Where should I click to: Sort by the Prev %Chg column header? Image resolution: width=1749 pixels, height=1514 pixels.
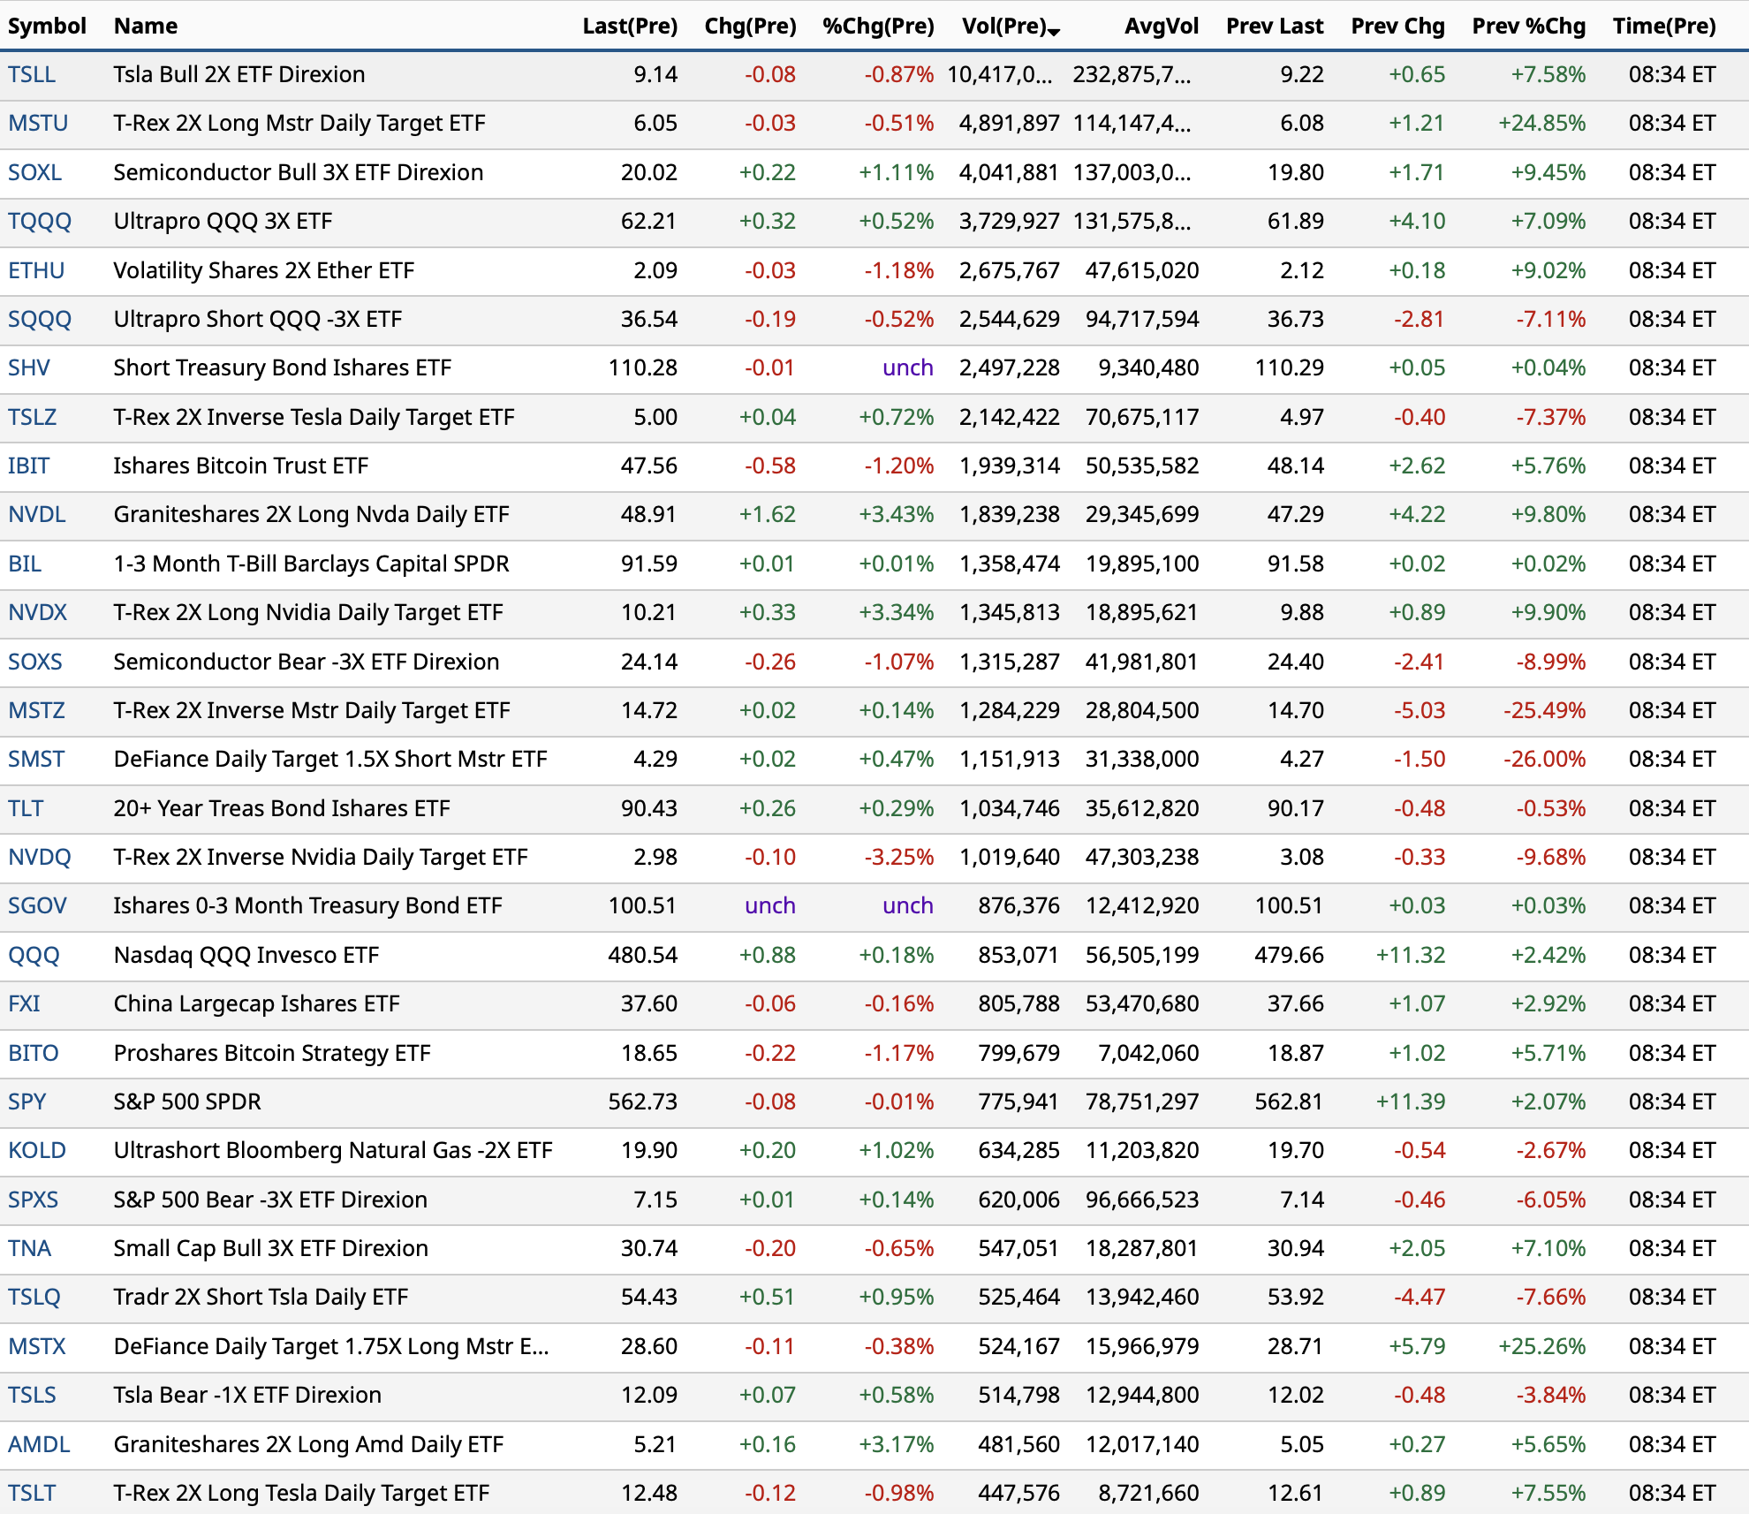click(1528, 26)
